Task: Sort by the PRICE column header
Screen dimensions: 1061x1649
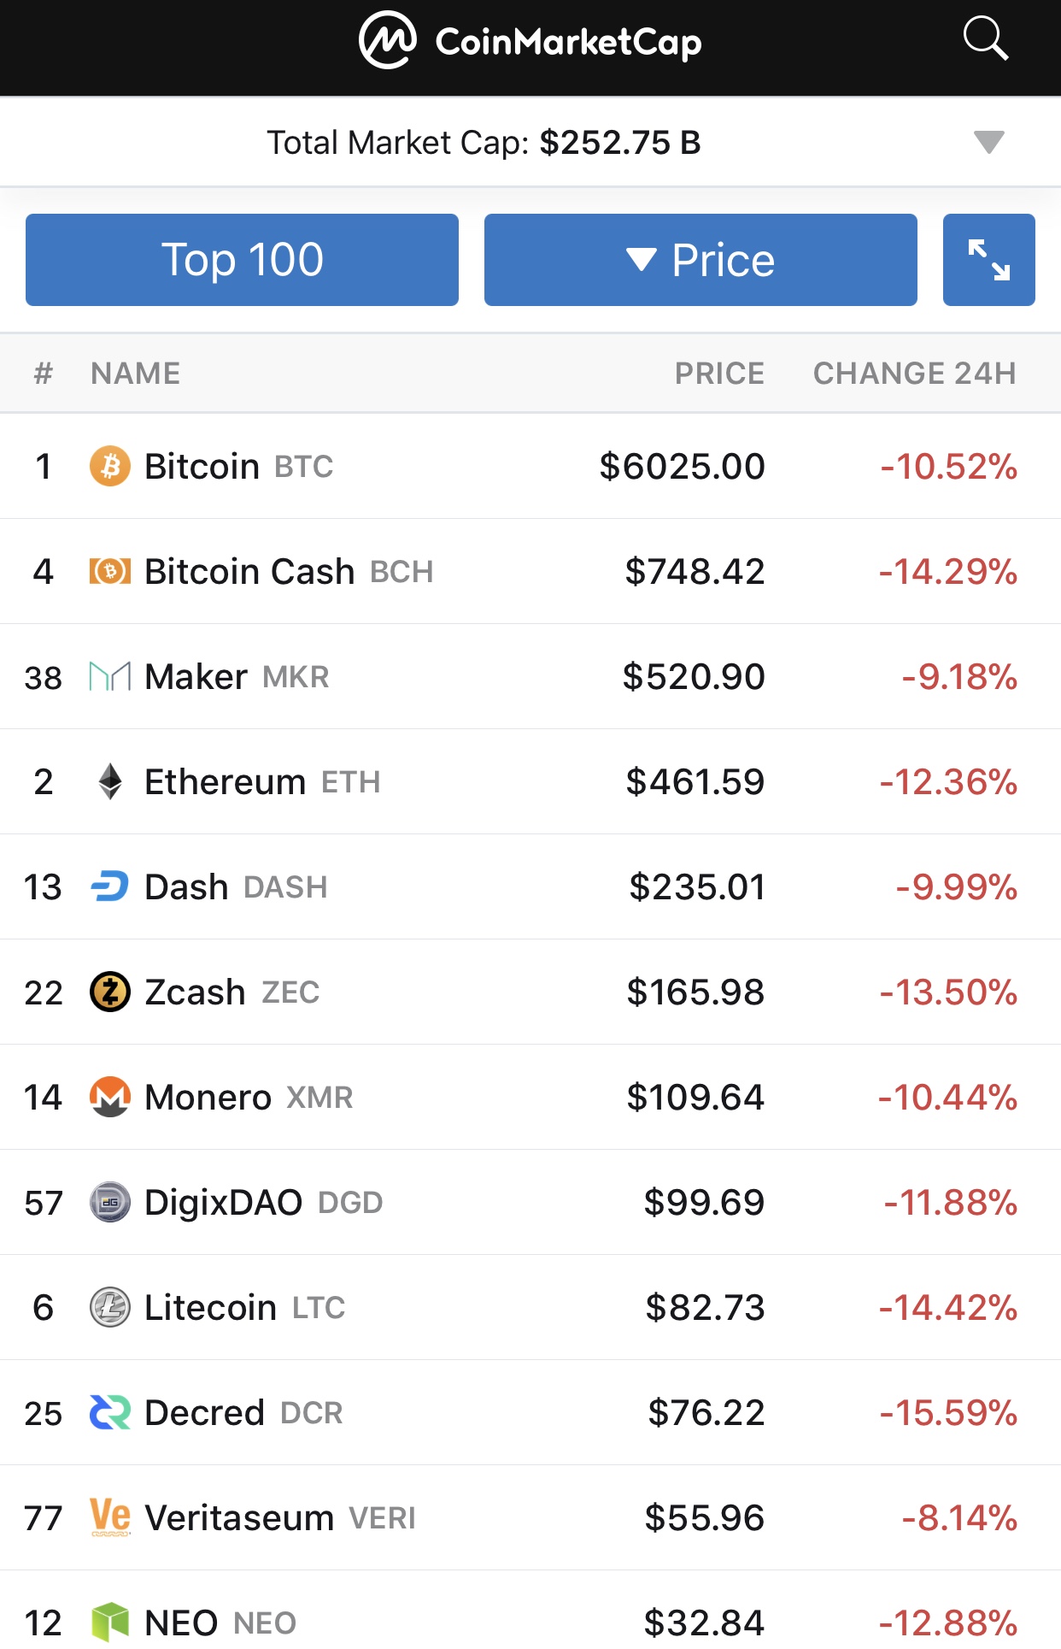Action: 719,374
